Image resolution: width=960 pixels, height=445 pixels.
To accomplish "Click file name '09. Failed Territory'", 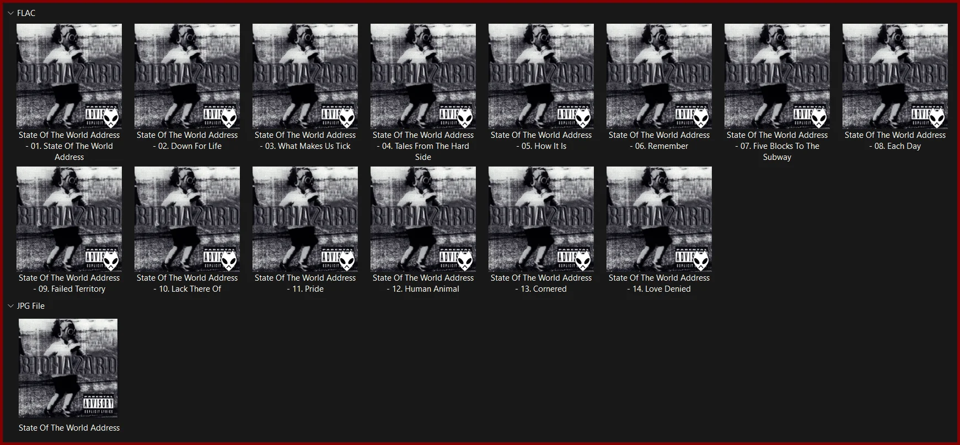I will click(69, 283).
